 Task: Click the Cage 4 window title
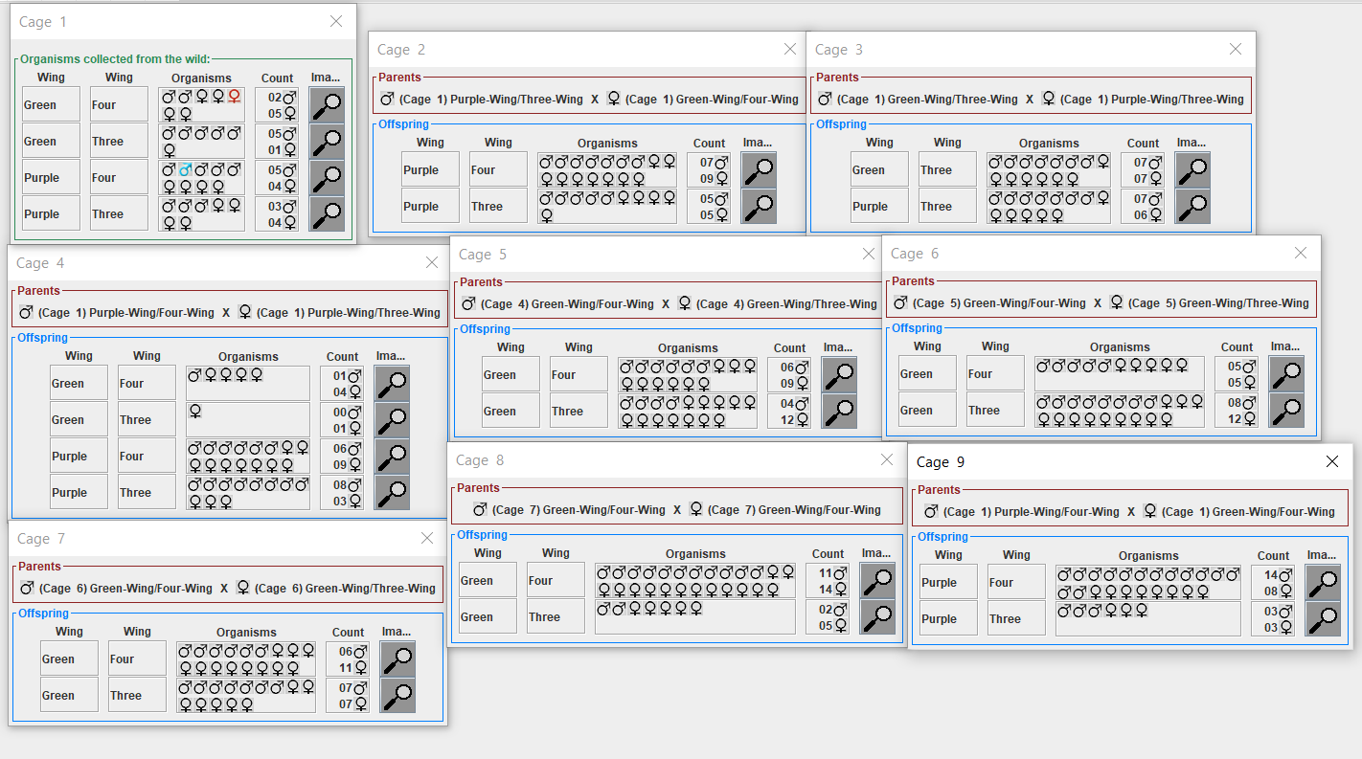pyautogui.click(x=40, y=263)
